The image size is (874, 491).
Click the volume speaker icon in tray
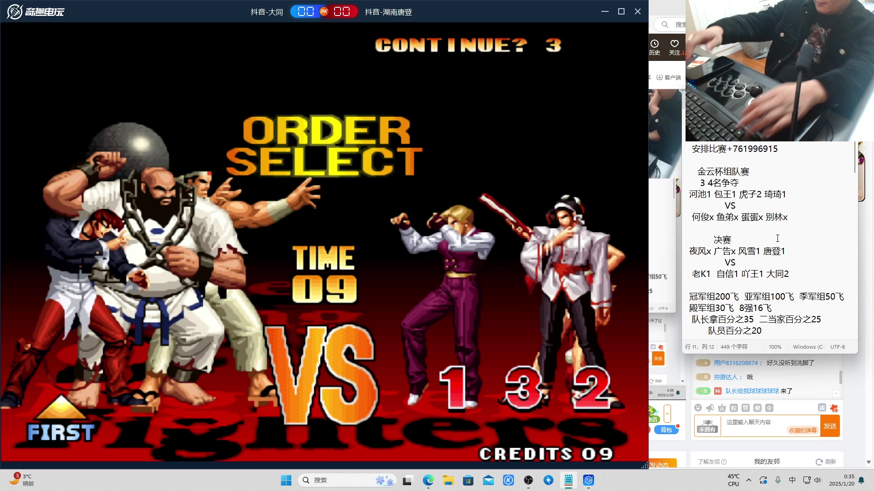818,480
